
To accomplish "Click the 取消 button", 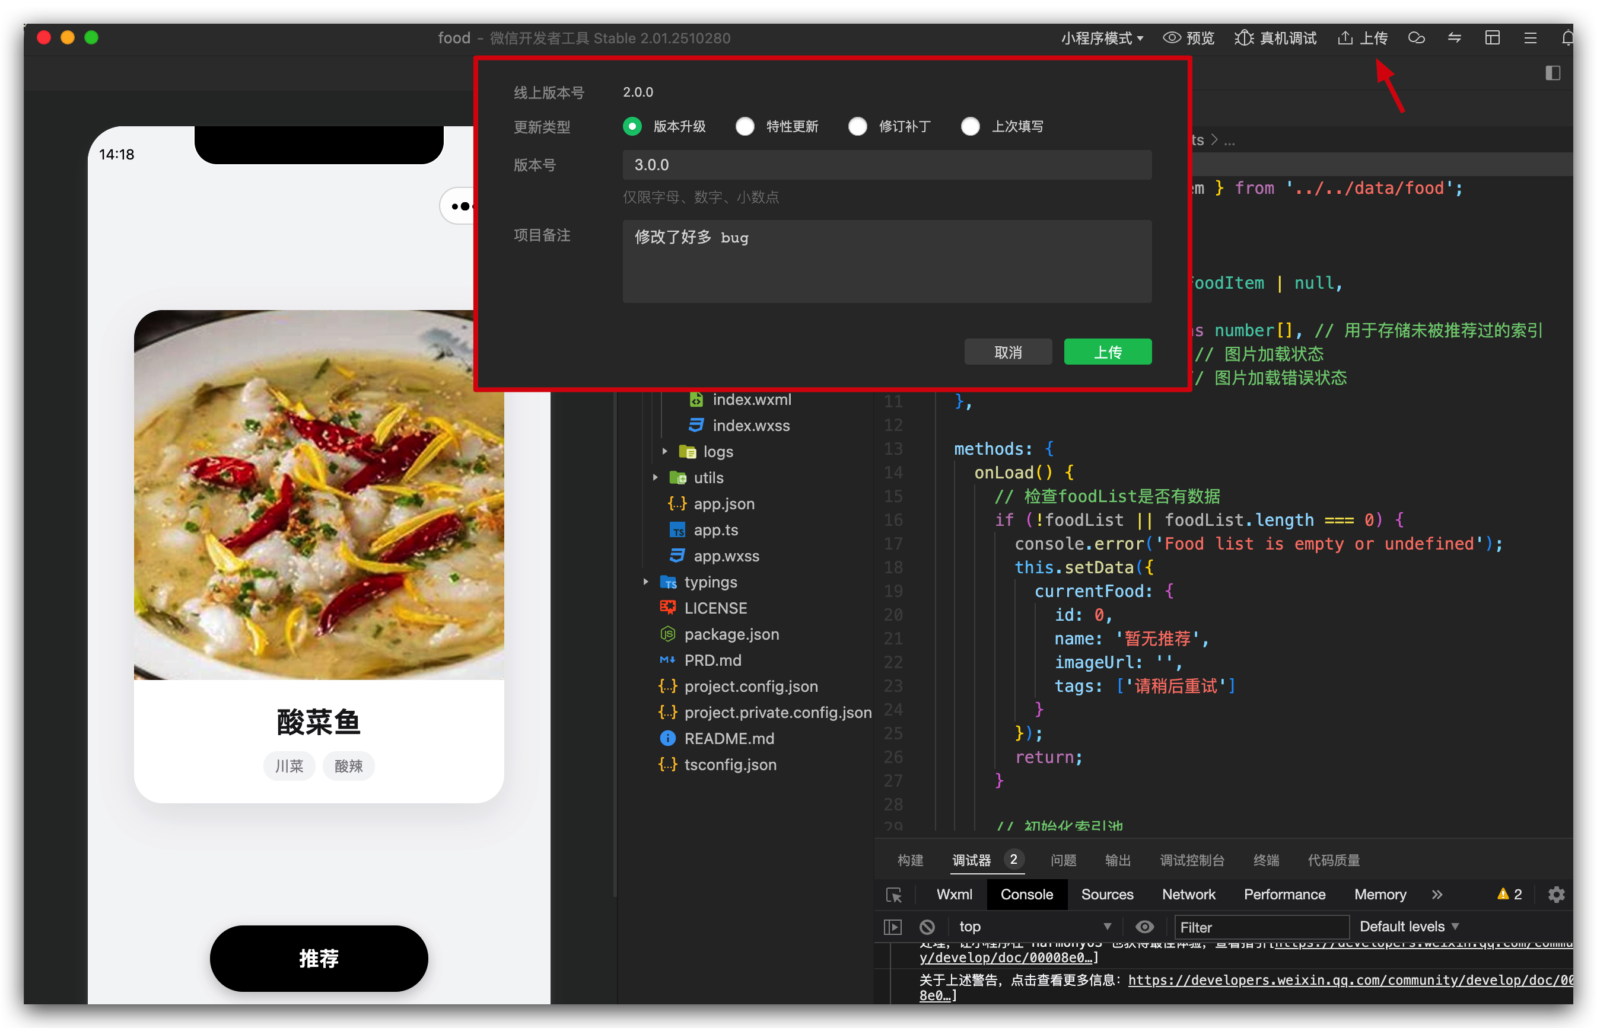I will pyautogui.click(x=1008, y=352).
